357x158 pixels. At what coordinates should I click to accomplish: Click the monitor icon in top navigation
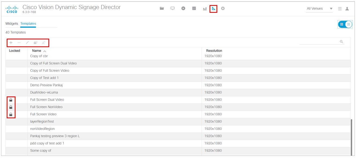click(x=173, y=9)
